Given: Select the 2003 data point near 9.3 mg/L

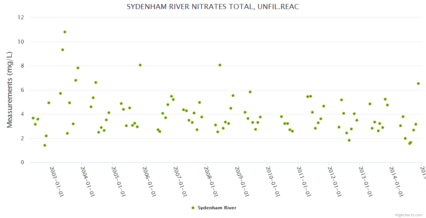Looking at the screenshot, I should click(x=63, y=50).
